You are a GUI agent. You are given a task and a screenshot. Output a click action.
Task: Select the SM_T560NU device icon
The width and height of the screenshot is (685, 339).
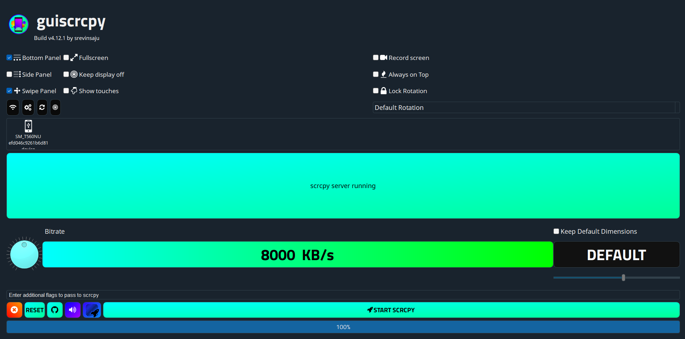(x=28, y=126)
